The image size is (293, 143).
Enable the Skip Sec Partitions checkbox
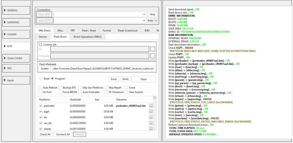pos(80,88)
